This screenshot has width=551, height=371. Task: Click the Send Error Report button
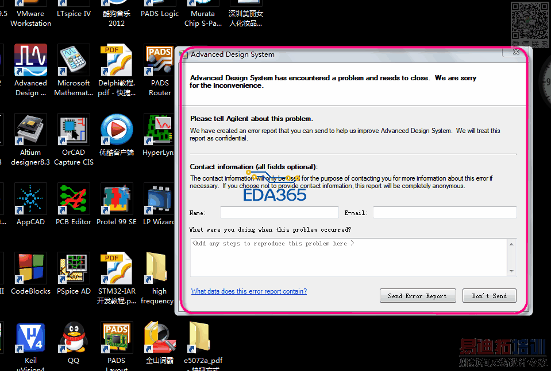pos(418,296)
